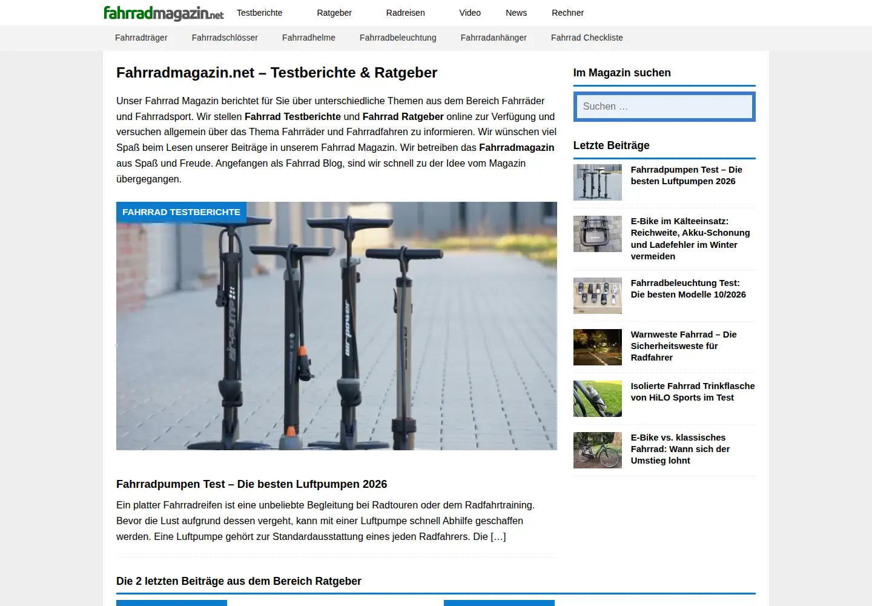Open sidebar thumbnail for Fahrradpumpen Test
Viewport: 872px width, 606px height.
coord(598,182)
